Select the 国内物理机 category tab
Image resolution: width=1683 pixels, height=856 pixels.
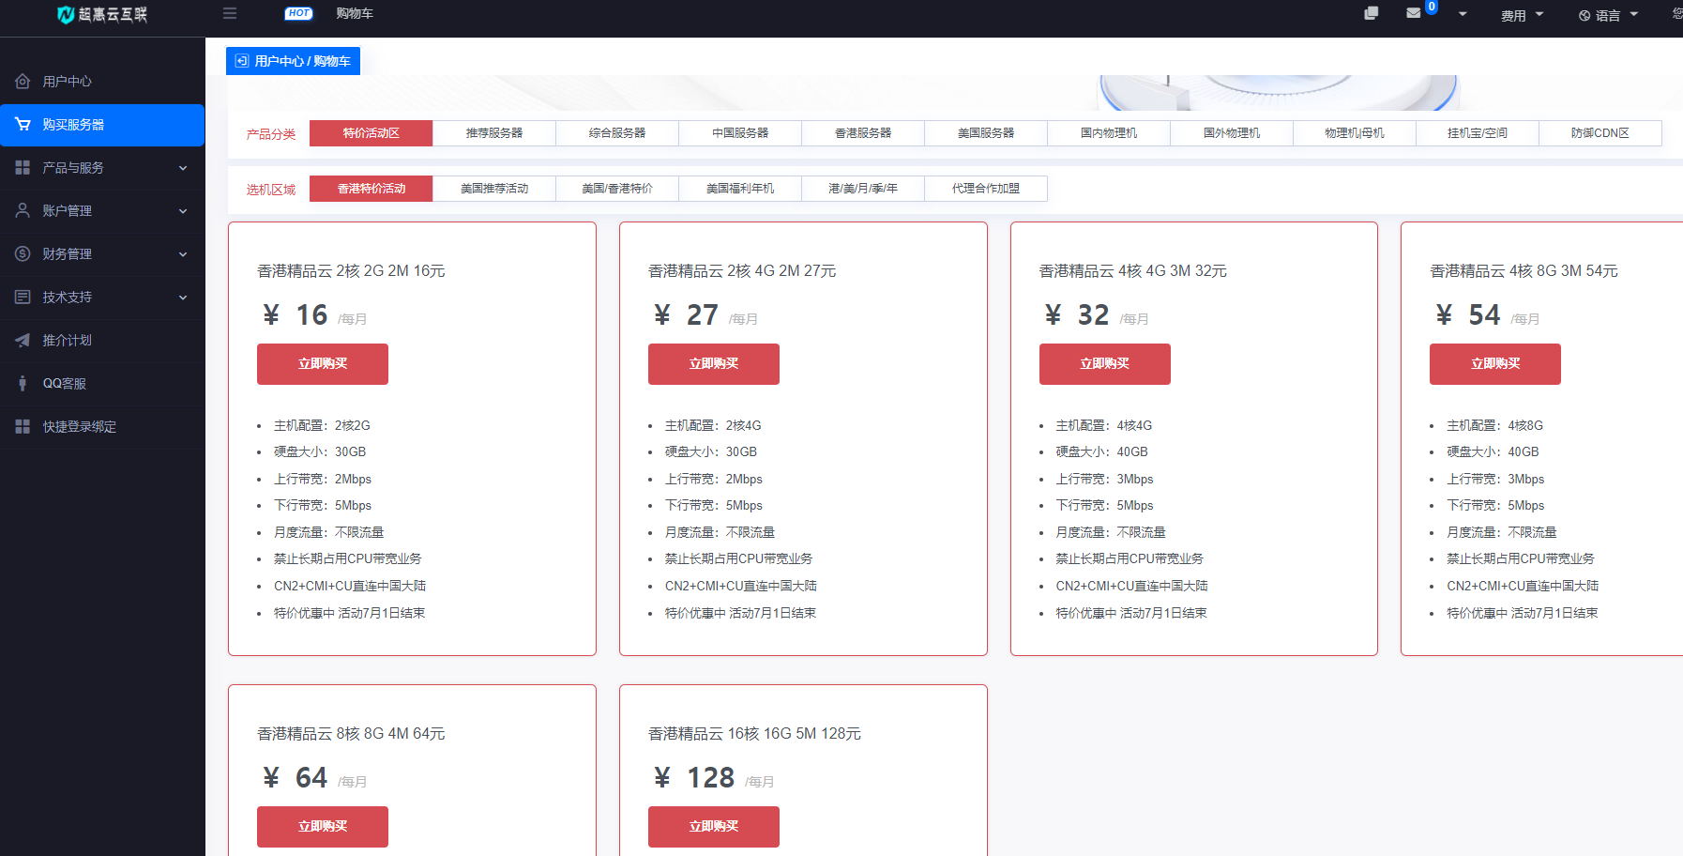click(x=1109, y=133)
